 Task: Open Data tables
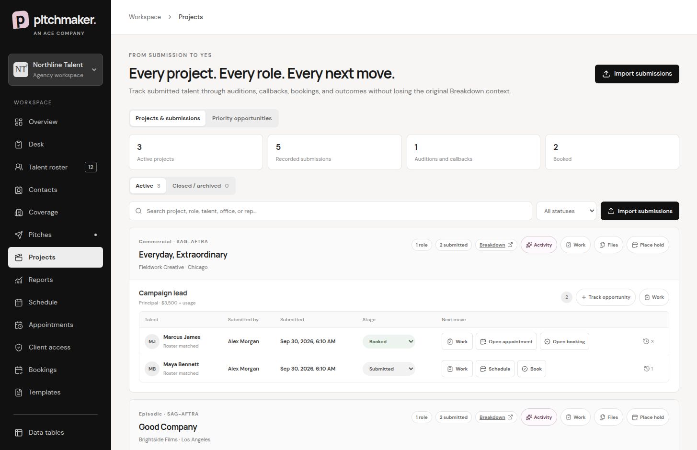point(56,432)
